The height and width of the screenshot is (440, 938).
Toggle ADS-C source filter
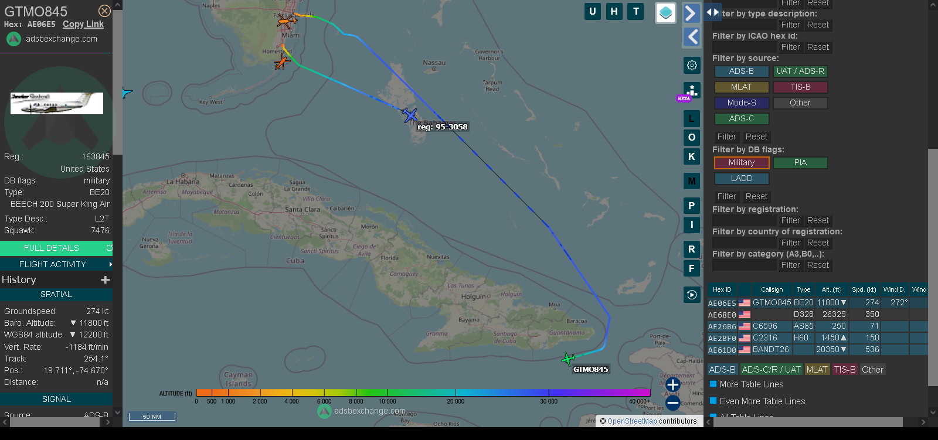tap(742, 118)
